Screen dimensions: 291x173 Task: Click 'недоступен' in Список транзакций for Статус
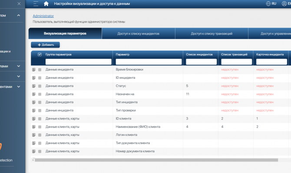[x=230, y=86]
